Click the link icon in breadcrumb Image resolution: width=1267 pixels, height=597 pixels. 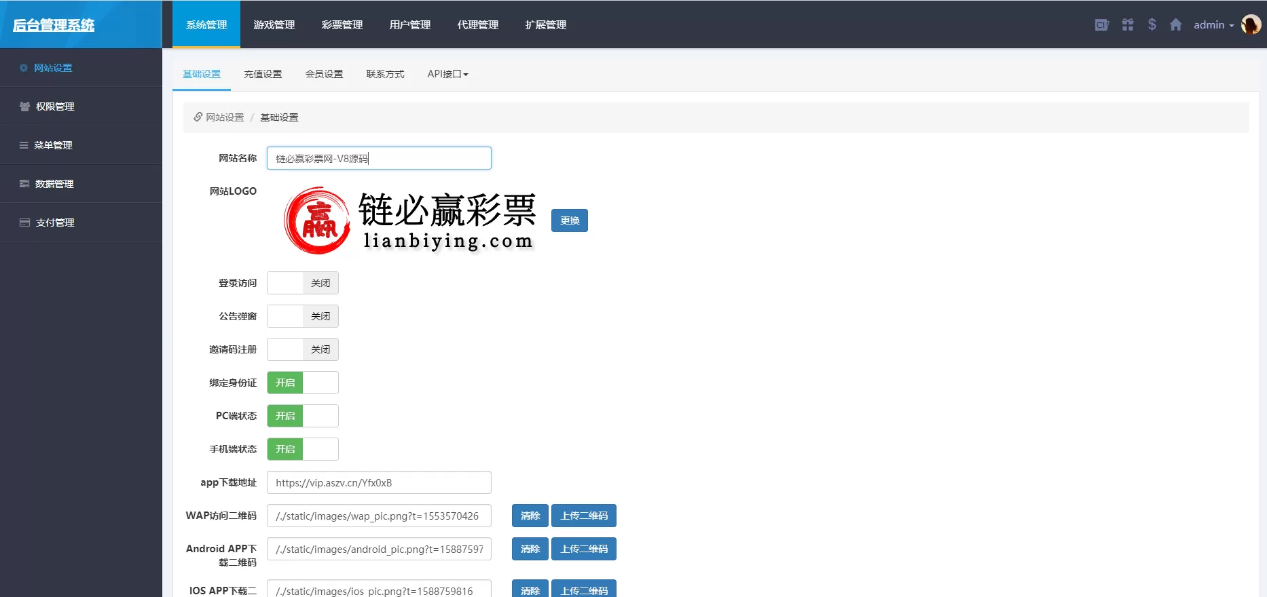pos(198,117)
